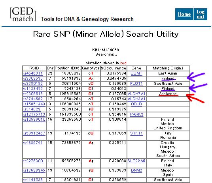Click the underlined Ashkenazi origin cell

tap(168, 94)
